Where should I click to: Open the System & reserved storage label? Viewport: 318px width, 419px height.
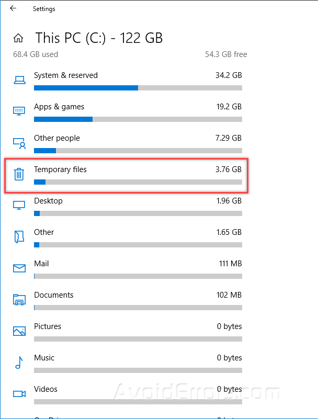pyautogui.click(x=66, y=75)
